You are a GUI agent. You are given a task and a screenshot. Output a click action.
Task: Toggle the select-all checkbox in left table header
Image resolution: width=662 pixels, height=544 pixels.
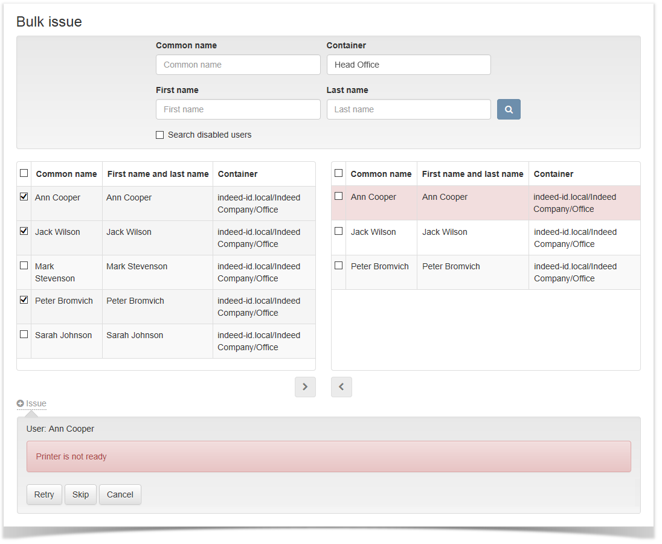coord(24,173)
